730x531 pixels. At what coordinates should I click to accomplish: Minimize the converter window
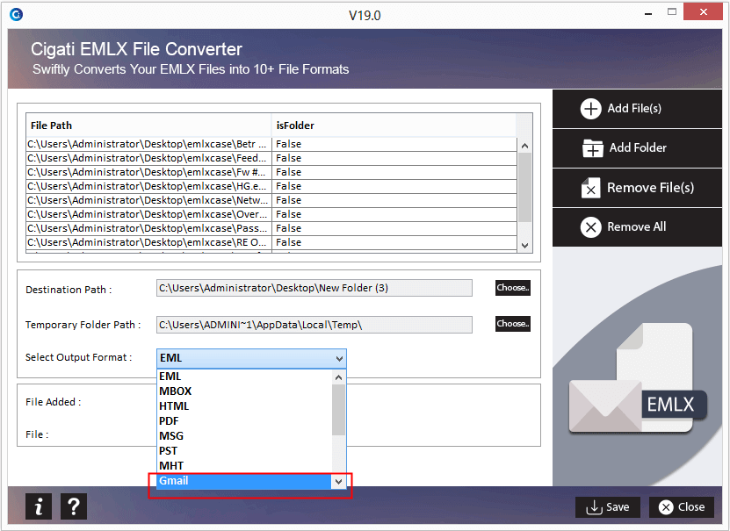[x=648, y=14]
